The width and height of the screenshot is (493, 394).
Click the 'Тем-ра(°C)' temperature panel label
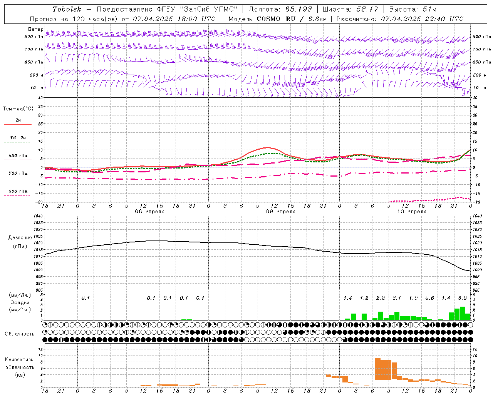(x=18, y=109)
